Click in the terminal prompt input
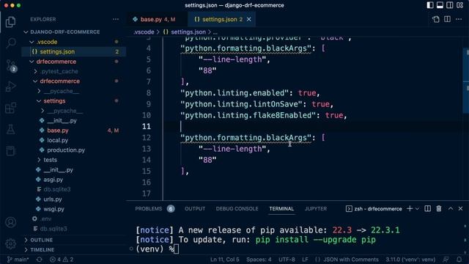 [x=176, y=249]
